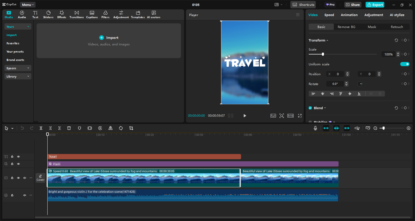The height and width of the screenshot is (221, 415).
Task: Open the player panel hamburger menu
Action: click(x=298, y=15)
